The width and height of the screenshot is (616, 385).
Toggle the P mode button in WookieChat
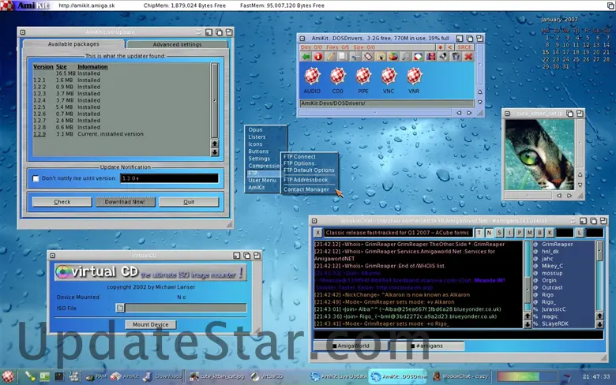pyautogui.click(x=520, y=233)
